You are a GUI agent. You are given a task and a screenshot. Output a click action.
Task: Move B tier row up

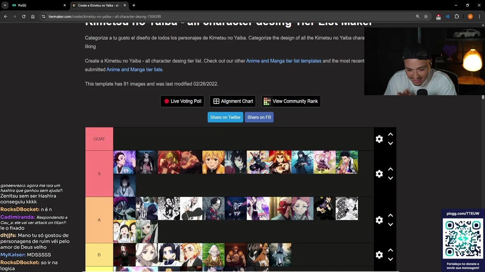[x=390, y=250]
